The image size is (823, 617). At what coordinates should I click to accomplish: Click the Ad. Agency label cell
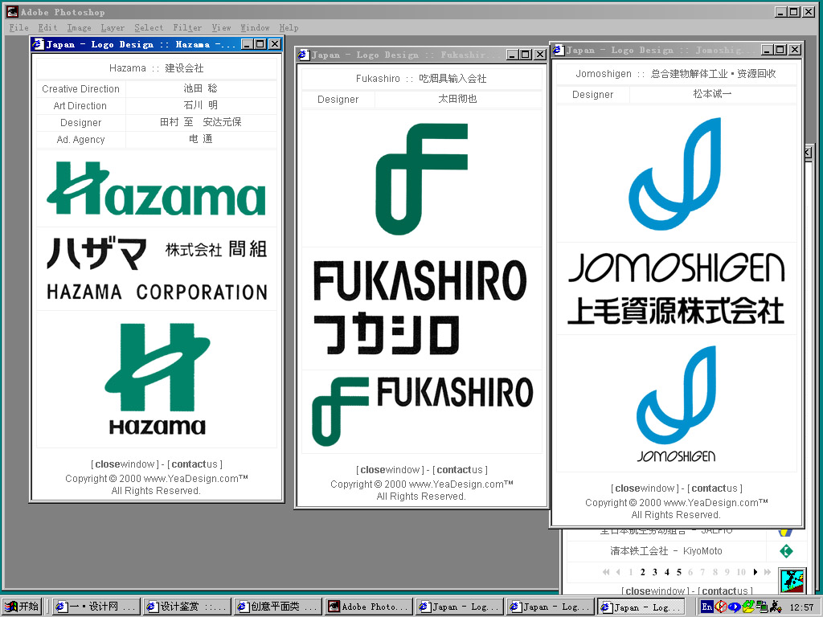[81, 140]
